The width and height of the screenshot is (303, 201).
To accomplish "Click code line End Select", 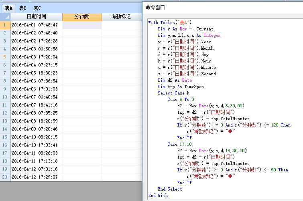I will (x=170, y=189).
